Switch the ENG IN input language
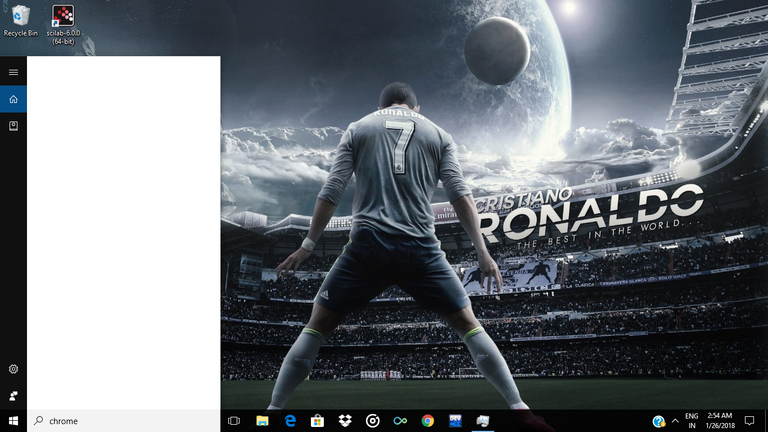Screen dimensions: 768x432 click(692, 421)
